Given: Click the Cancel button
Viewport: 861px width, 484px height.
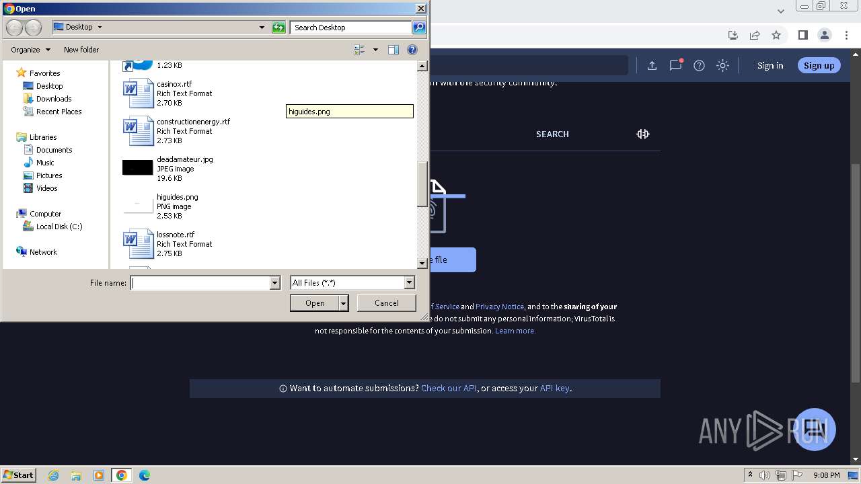Looking at the screenshot, I should (387, 303).
